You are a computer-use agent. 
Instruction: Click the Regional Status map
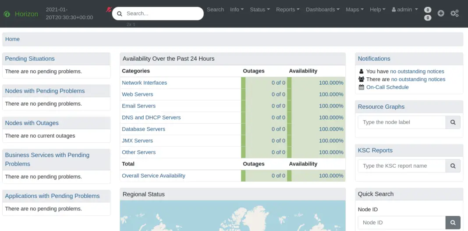232,216
